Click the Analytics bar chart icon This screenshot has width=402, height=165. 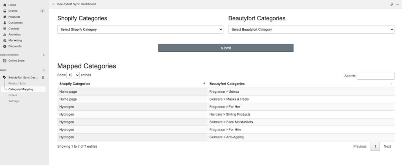[x=5, y=35]
